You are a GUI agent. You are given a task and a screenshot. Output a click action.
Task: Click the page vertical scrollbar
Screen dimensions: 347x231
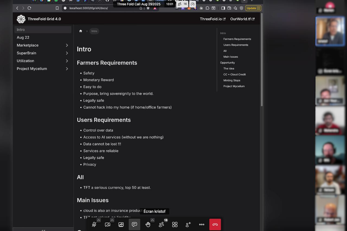click(262, 60)
